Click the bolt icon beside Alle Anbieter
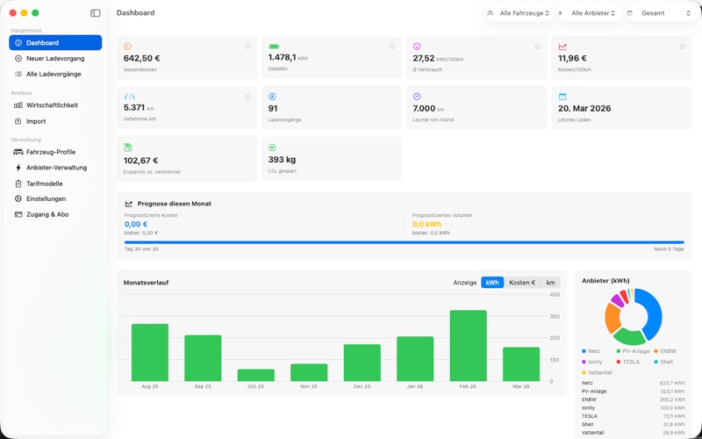 pyautogui.click(x=561, y=13)
